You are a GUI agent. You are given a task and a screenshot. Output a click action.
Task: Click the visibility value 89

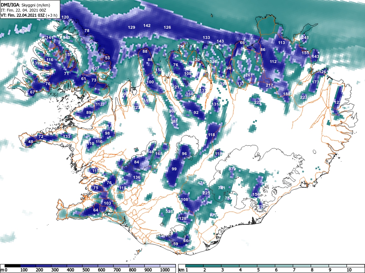pos(89,112)
